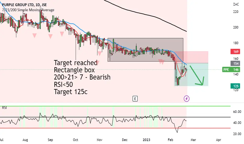This screenshot has width=244, height=144.
Task: Click the 'RSI<50' annotation text
Action: click(63, 84)
